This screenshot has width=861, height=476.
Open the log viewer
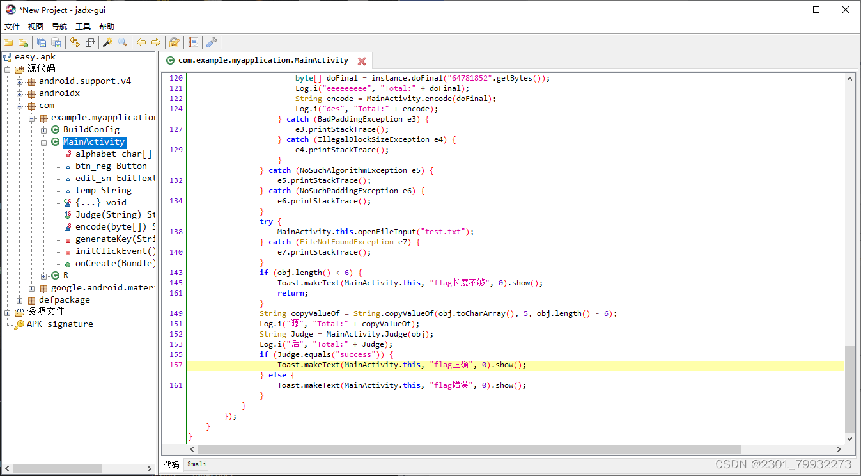193,42
